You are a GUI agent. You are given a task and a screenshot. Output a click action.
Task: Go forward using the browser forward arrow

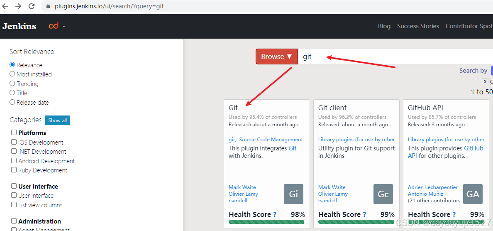click(x=18, y=6)
